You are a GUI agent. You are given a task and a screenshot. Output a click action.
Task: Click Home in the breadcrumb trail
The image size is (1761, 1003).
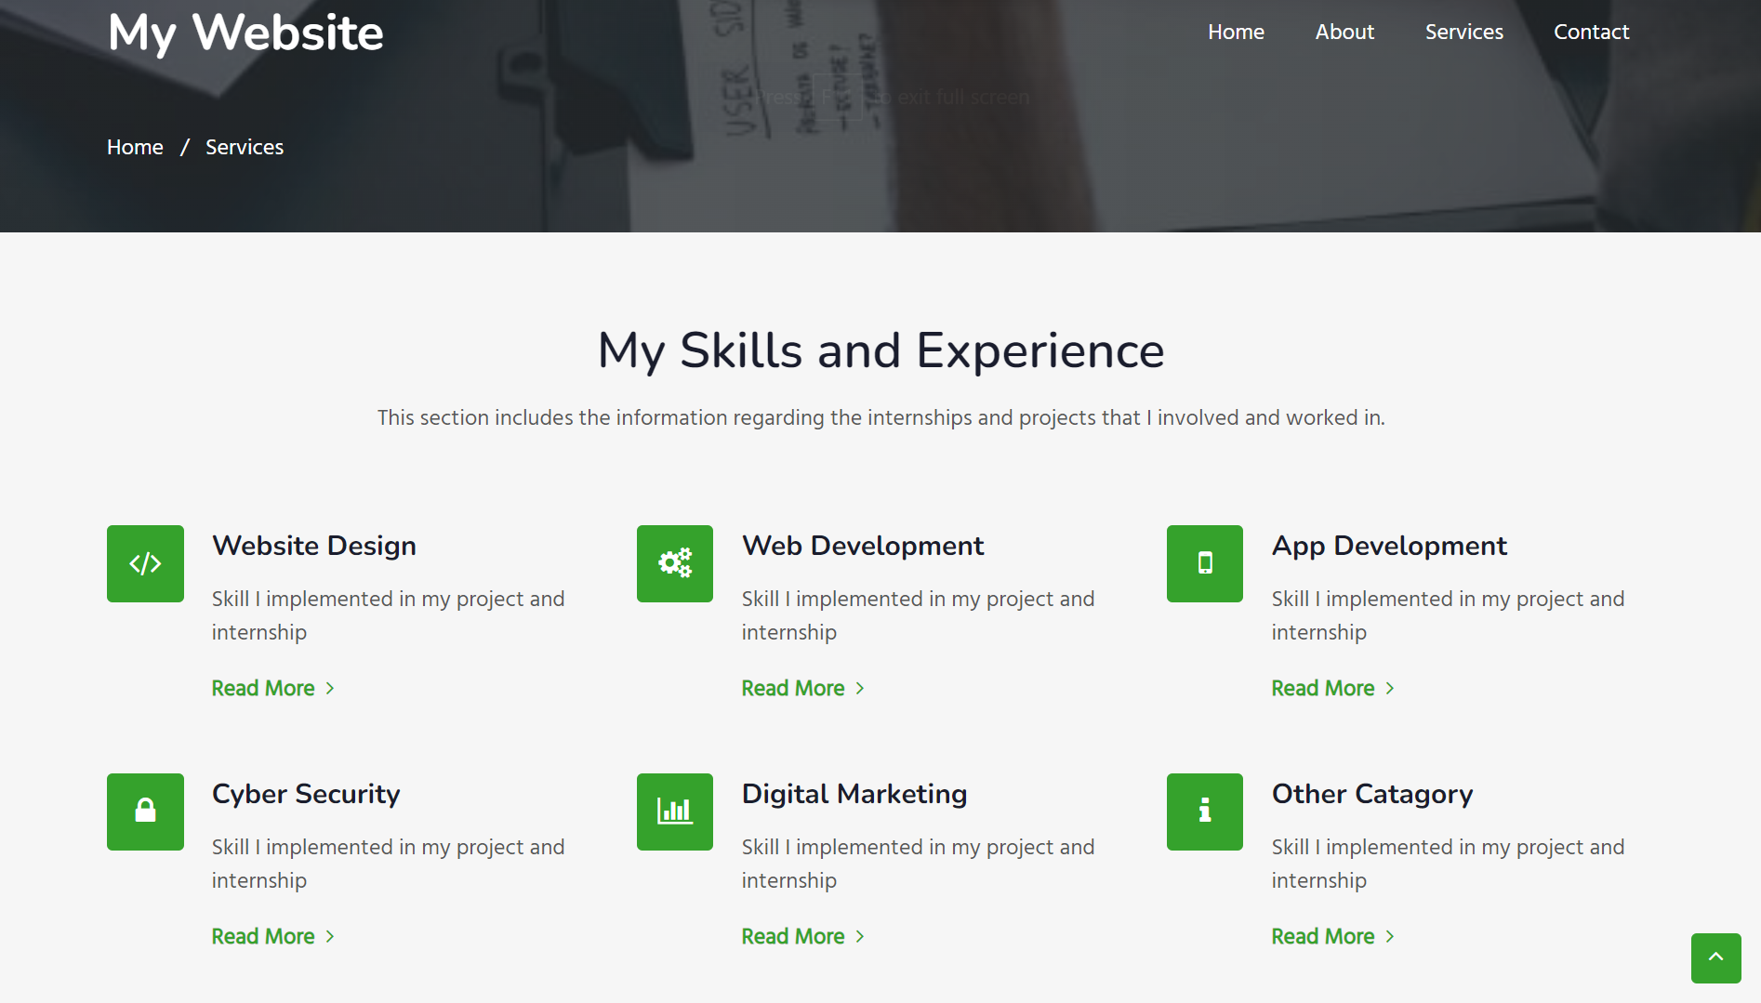click(x=135, y=147)
